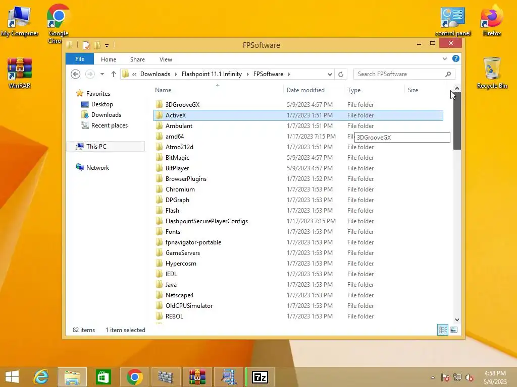Open Windows Start button
The width and height of the screenshot is (517, 387).
point(12,377)
